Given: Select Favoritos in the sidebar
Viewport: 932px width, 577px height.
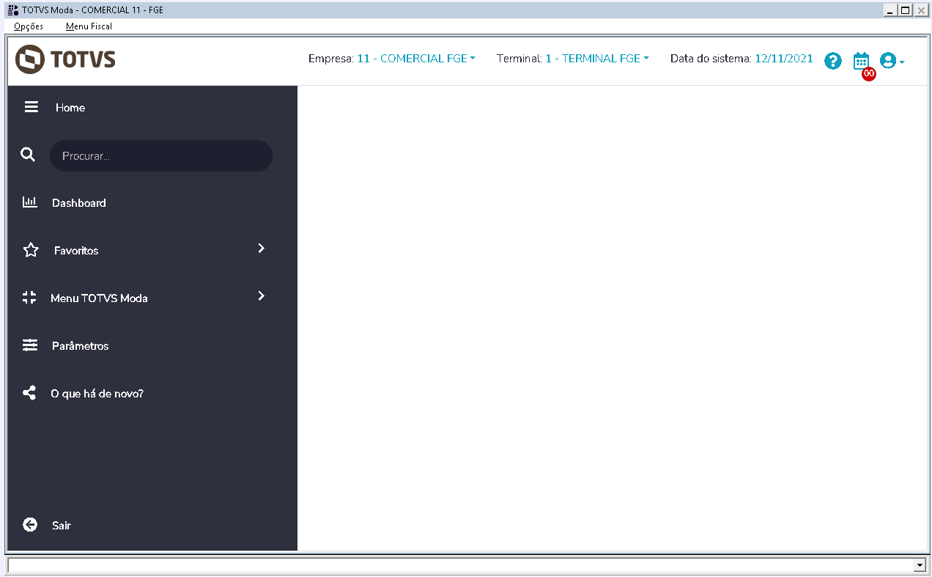Looking at the screenshot, I should tap(76, 251).
